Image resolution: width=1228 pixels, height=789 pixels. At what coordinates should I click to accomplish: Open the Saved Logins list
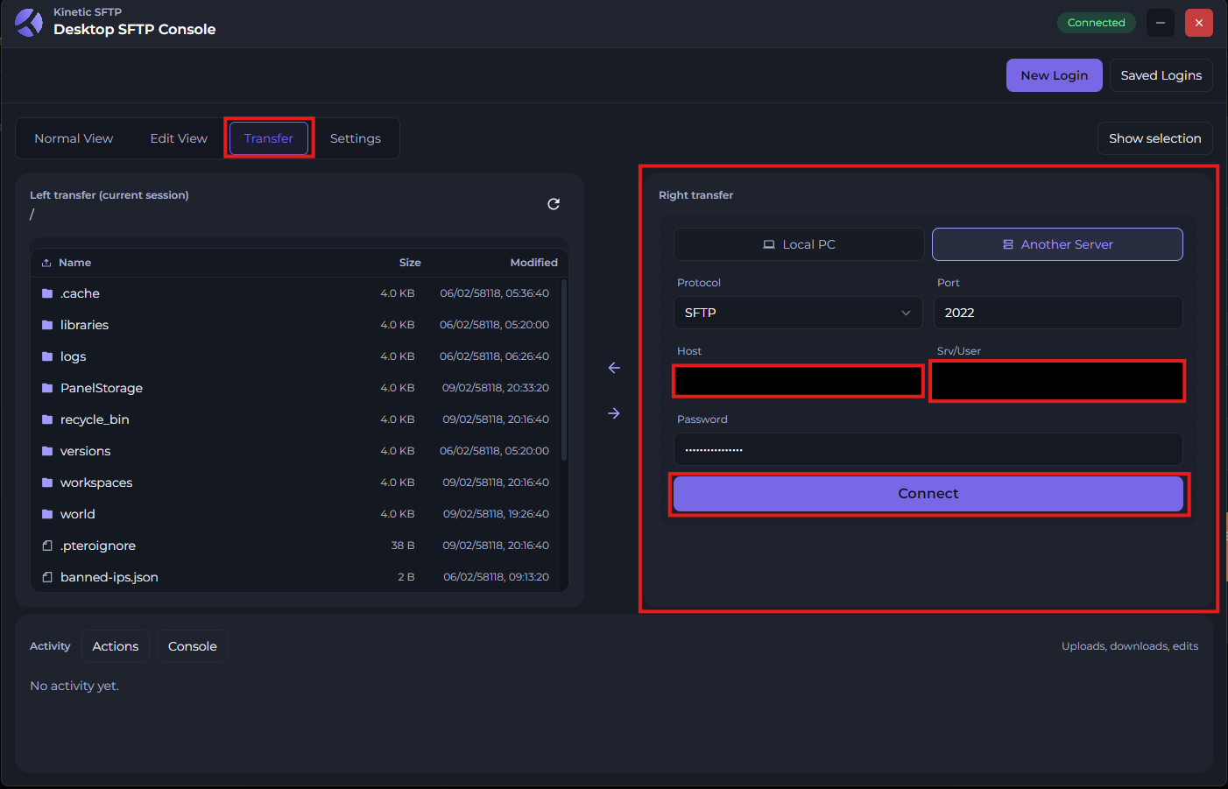tap(1161, 75)
